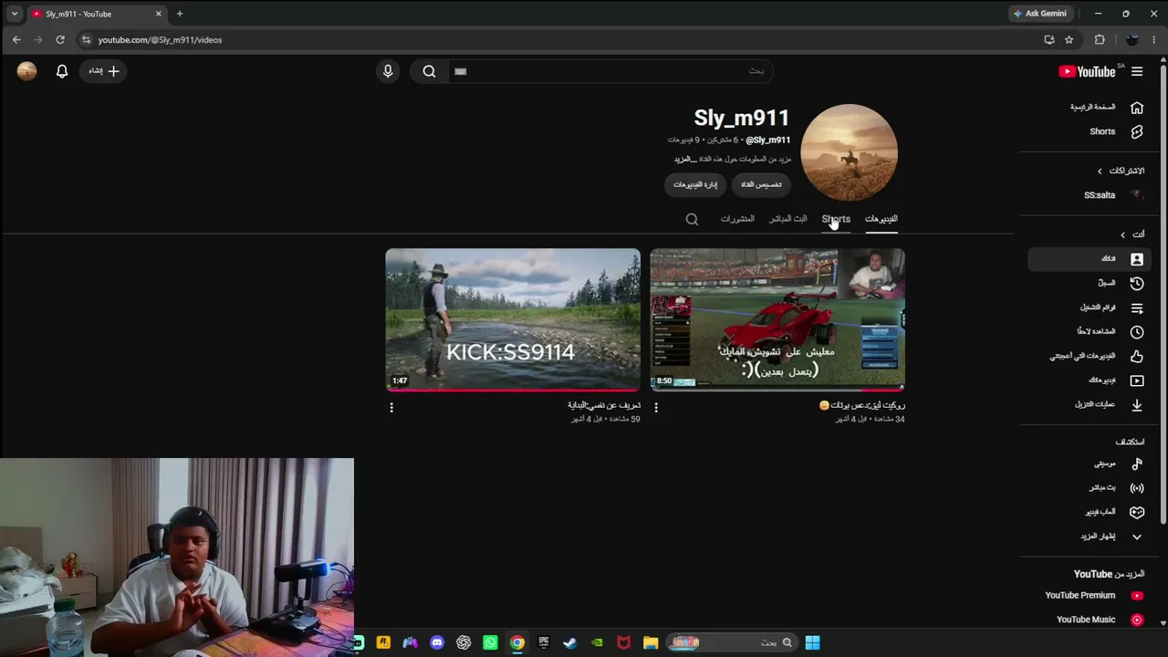Click Customize channel (تخصيص القناة) button
Viewport: 1168px width, 657px height.
click(761, 184)
